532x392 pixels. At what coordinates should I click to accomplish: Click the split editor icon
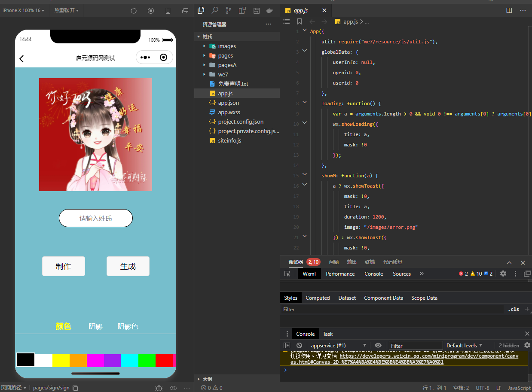pyautogui.click(x=509, y=10)
